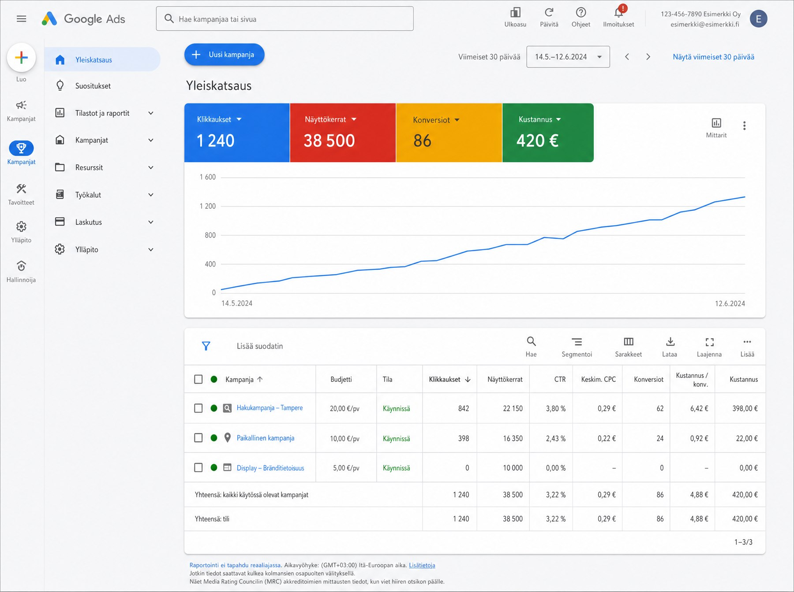Toggle status dot of Display – Bränditietoisuus

point(214,468)
